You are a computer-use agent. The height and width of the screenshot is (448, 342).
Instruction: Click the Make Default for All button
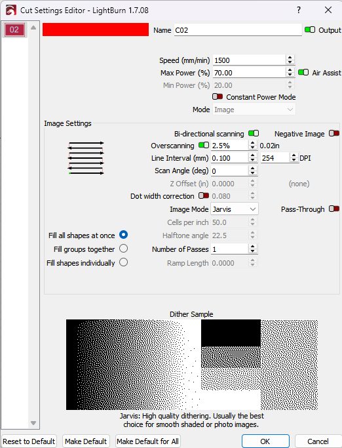[x=148, y=441]
